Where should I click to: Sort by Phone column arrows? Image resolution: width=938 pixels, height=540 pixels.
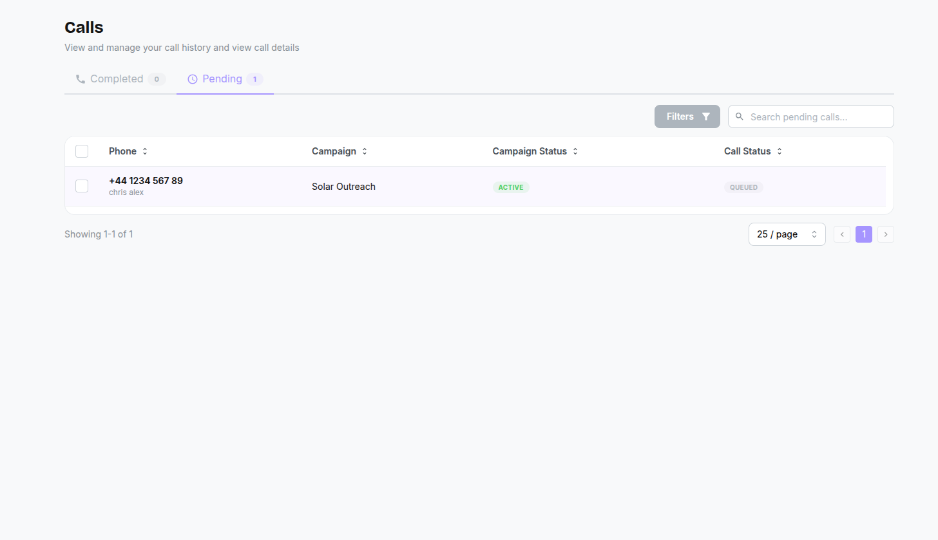(x=145, y=151)
